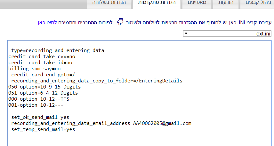Open the ניהול קבצים tab

click(x=257, y=3)
